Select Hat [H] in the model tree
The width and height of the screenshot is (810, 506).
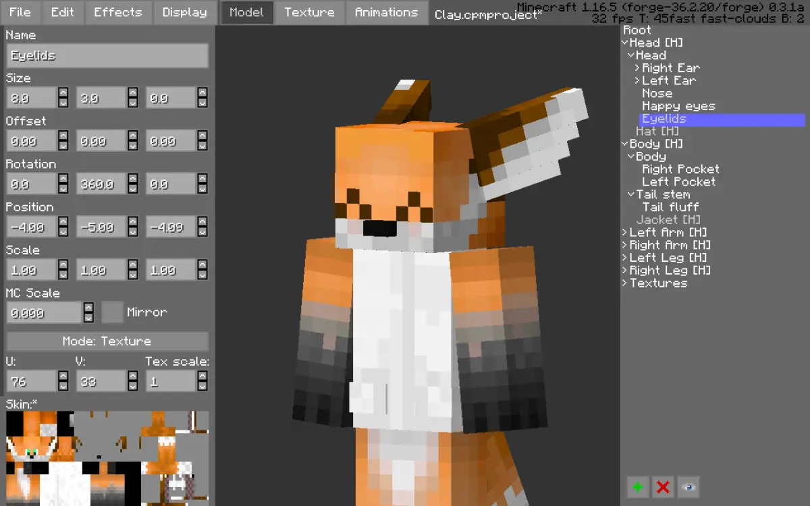pyautogui.click(x=657, y=132)
